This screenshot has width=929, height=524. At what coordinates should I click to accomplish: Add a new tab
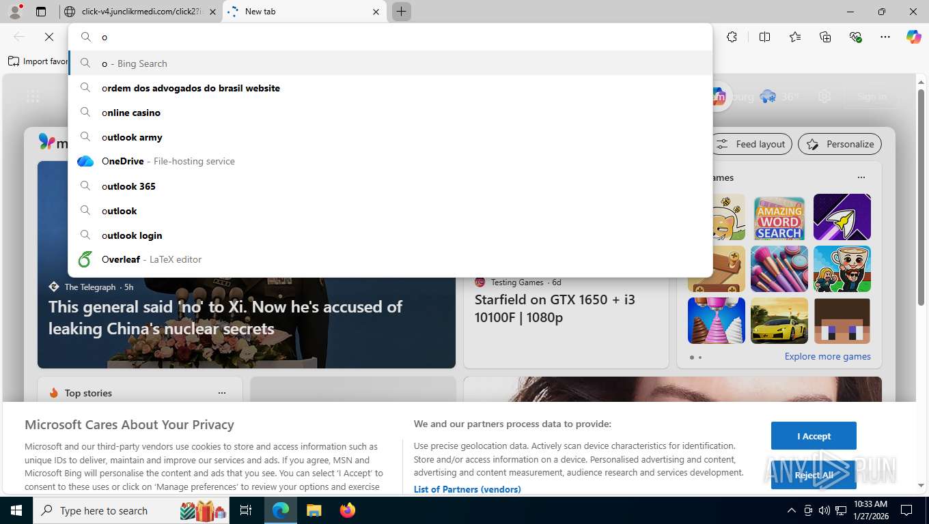pyautogui.click(x=401, y=12)
